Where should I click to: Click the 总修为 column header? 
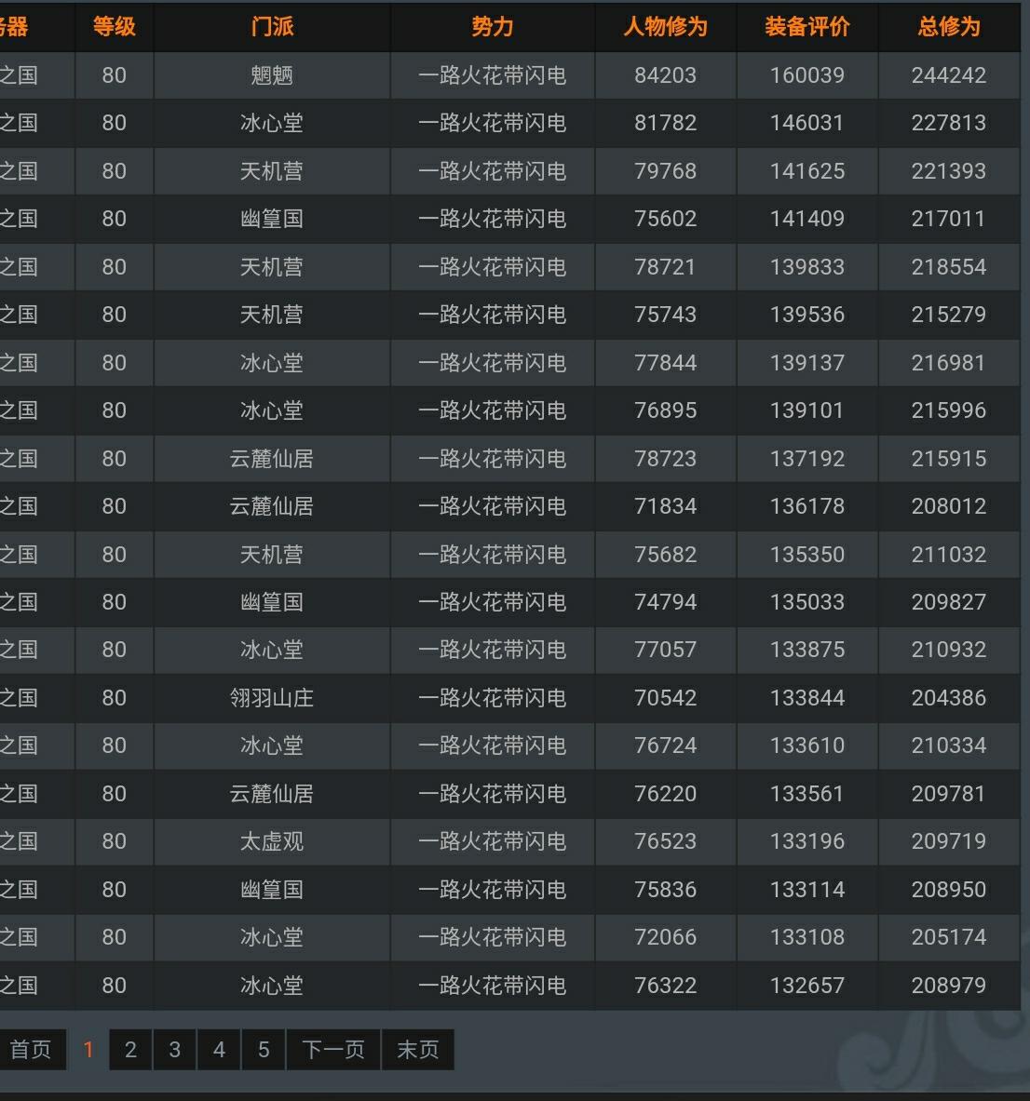coord(949,27)
